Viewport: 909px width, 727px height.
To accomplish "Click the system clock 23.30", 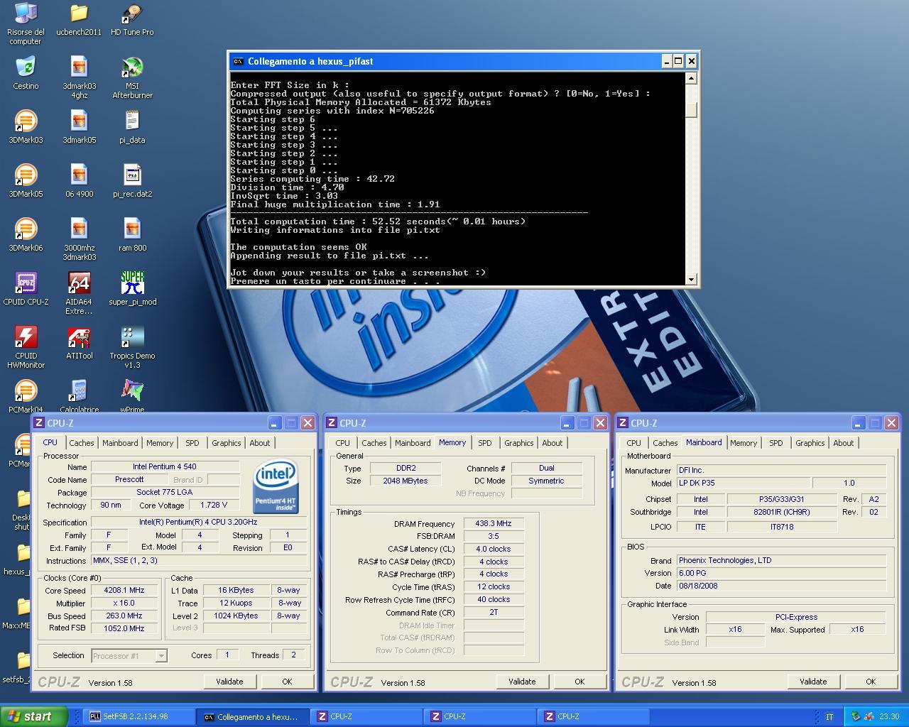I will click(x=889, y=717).
